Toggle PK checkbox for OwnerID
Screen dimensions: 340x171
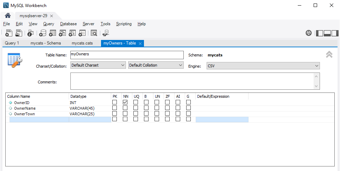(x=114, y=102)
